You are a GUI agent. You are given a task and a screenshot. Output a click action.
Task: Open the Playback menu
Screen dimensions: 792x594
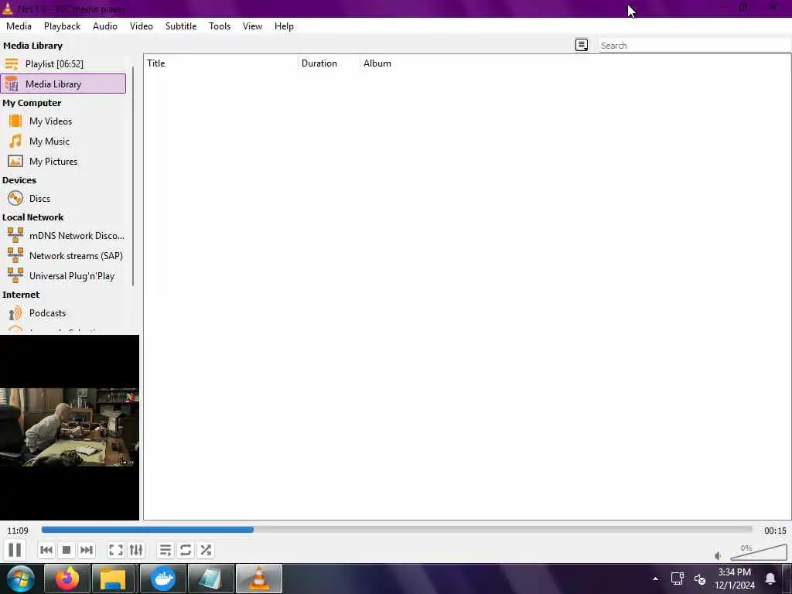pos(62,26)
